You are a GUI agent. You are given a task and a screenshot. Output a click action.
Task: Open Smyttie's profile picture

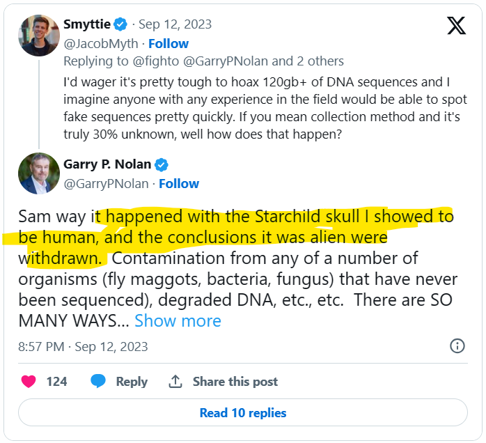click(38, 34)
